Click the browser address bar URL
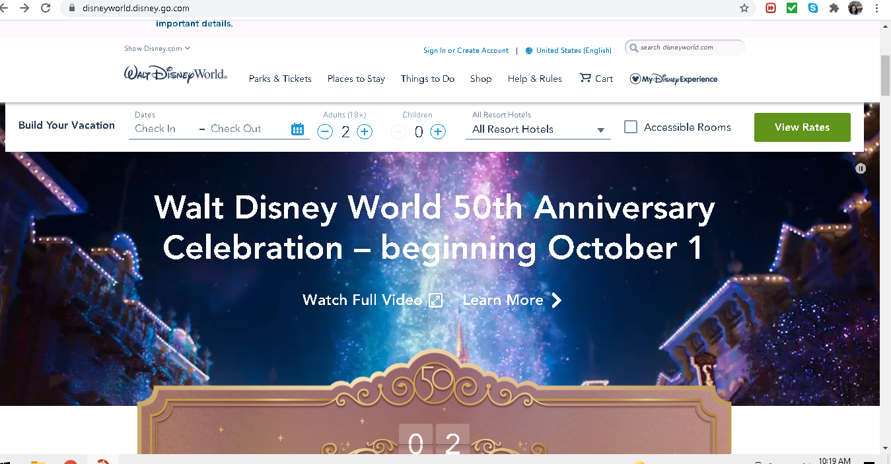The height and width of the screenshot is (464, 891). tap(137, 9)
